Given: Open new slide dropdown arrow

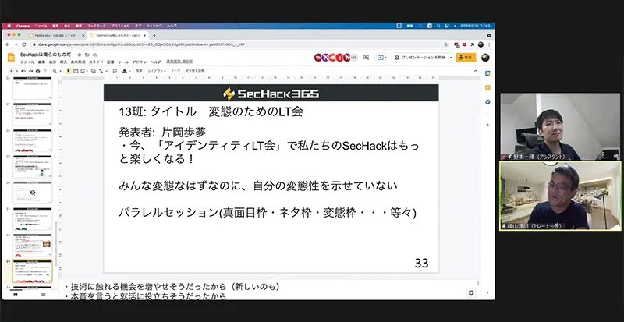Looking at the screenshot, I should point(17,71).
